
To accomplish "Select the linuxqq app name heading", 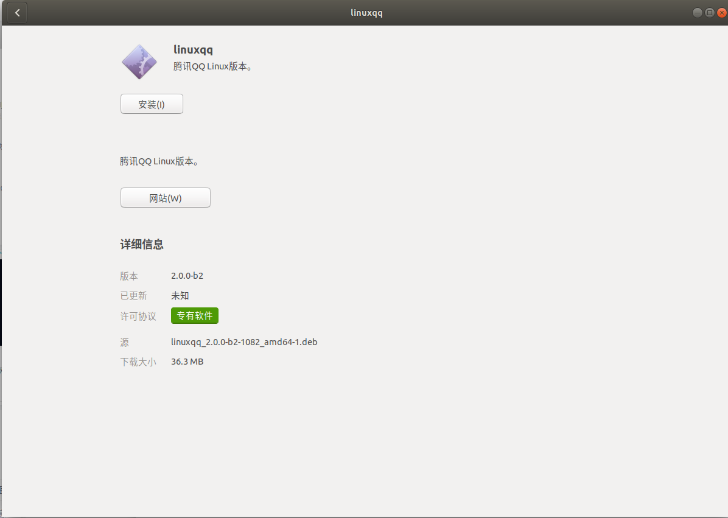I will 193,50.
